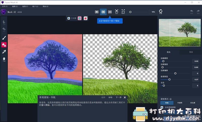Click the red-dot checkered mask view icon
This screenshot has height=122, width=202.
(x=86, y=18)
